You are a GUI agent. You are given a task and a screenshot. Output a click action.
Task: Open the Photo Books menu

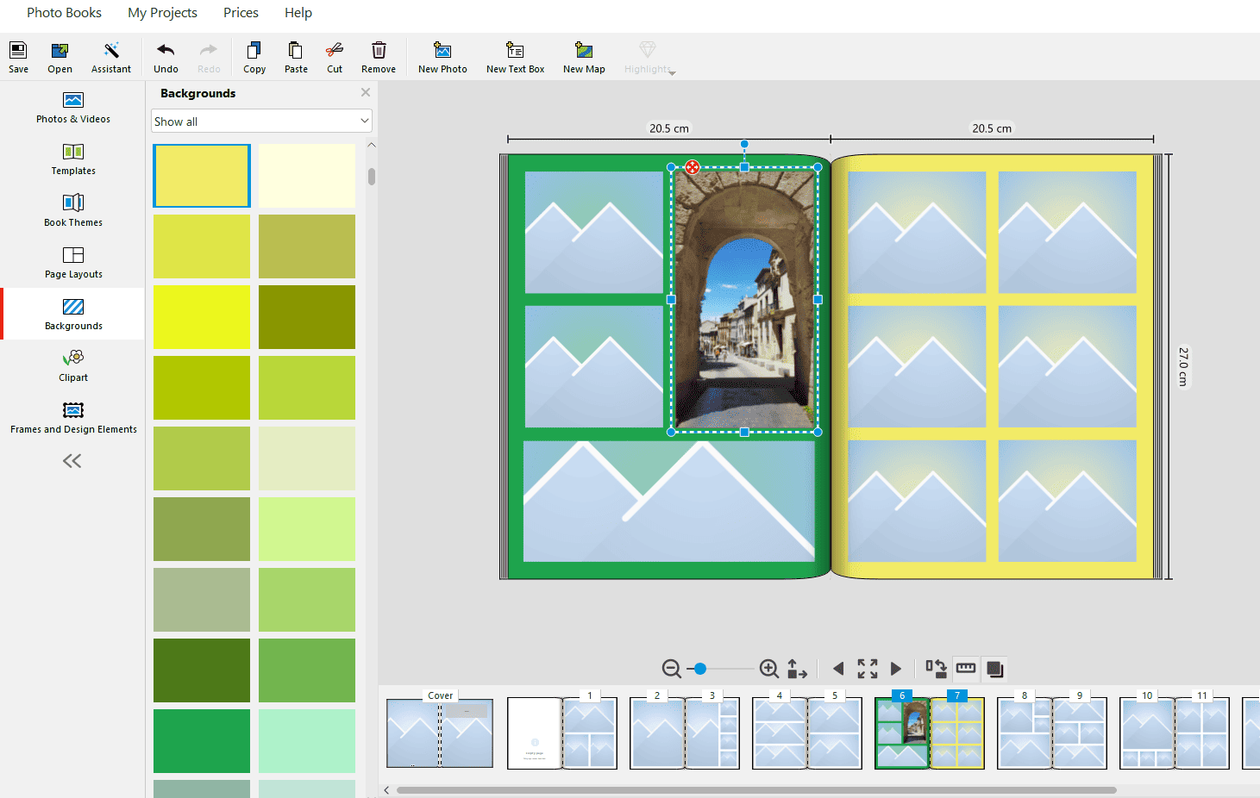[x=64, y=13]
